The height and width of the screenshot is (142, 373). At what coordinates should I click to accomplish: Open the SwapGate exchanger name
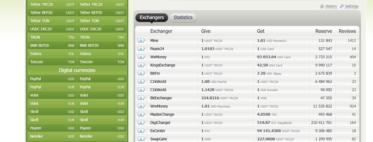159,139
